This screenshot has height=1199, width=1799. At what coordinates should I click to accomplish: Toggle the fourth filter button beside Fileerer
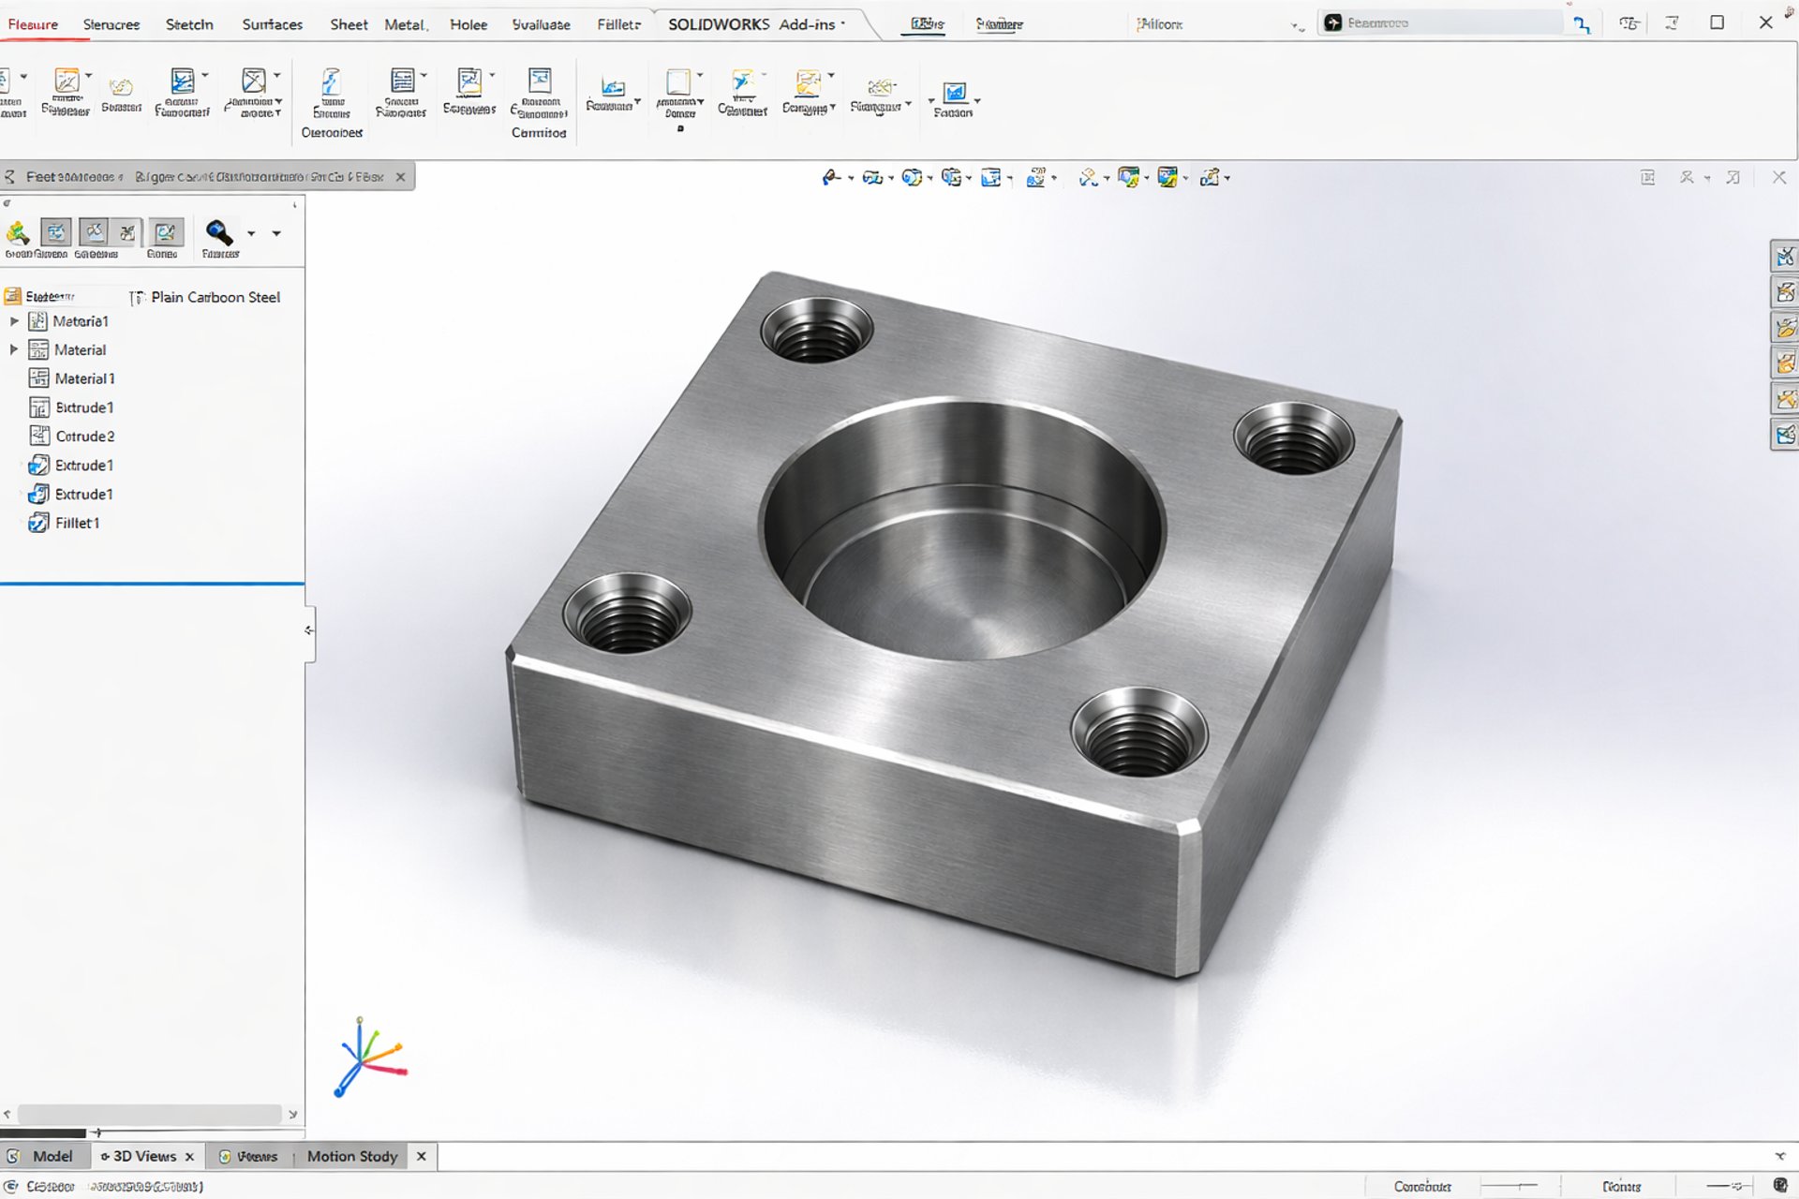click(166, 232)
